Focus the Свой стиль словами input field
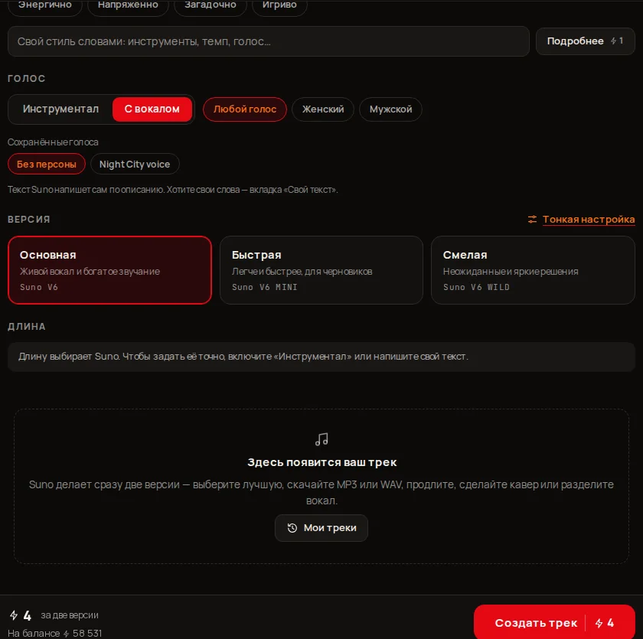The width and height of the screenshot is (643, 639). tap(269, 41)
